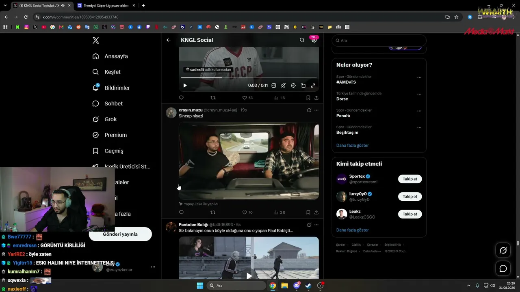Toggle captions on the sad edit video
Screen dimensions: 520x292
pyautogui.click(x=274, y=86)
